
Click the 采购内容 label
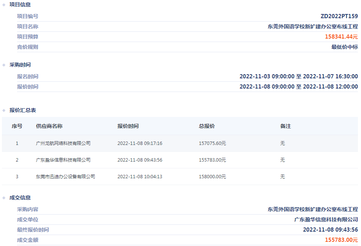tap(28, 209)
